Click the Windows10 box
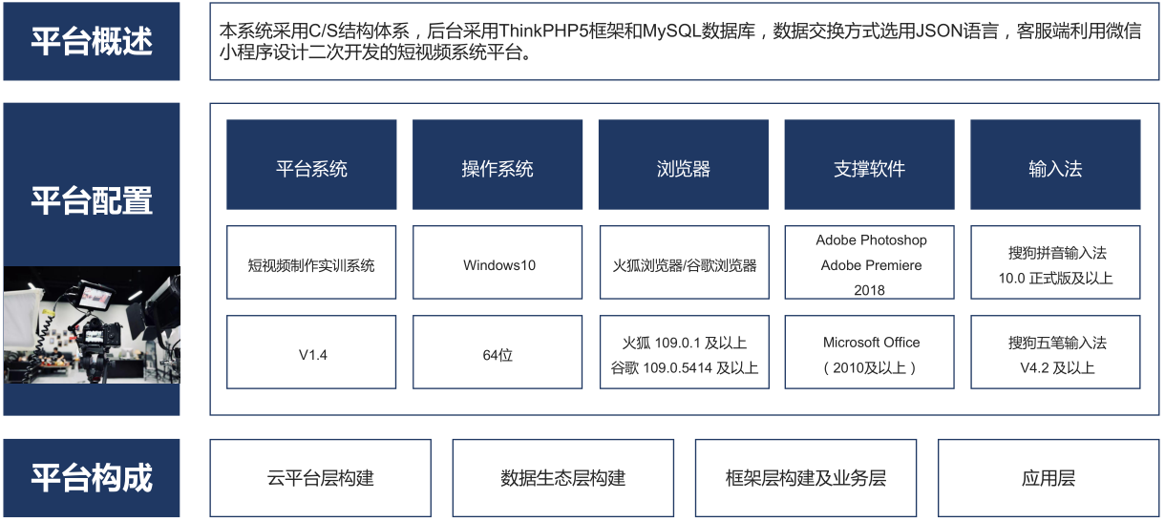 [x=498, y=262]
